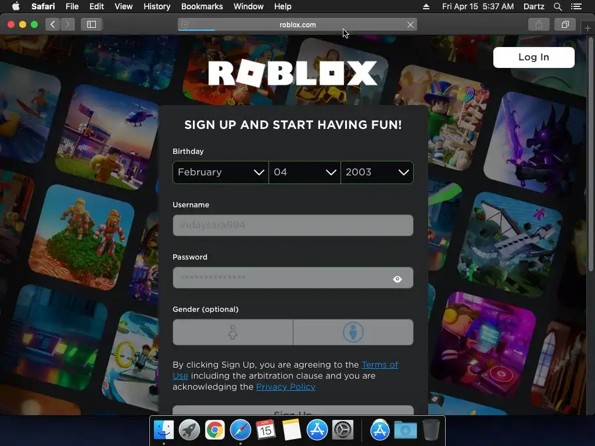Screen dimensions: 595x446
Task: Open the Bookmarks menu
Action: (x=202, y=6)
